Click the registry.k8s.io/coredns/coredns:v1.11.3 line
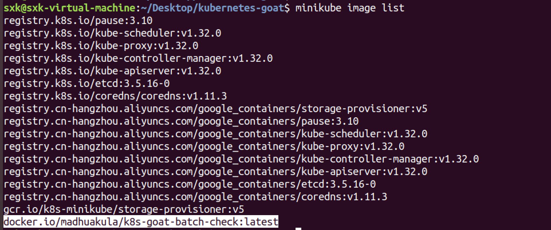The image size is (551, 230). [x=115, y=96]
